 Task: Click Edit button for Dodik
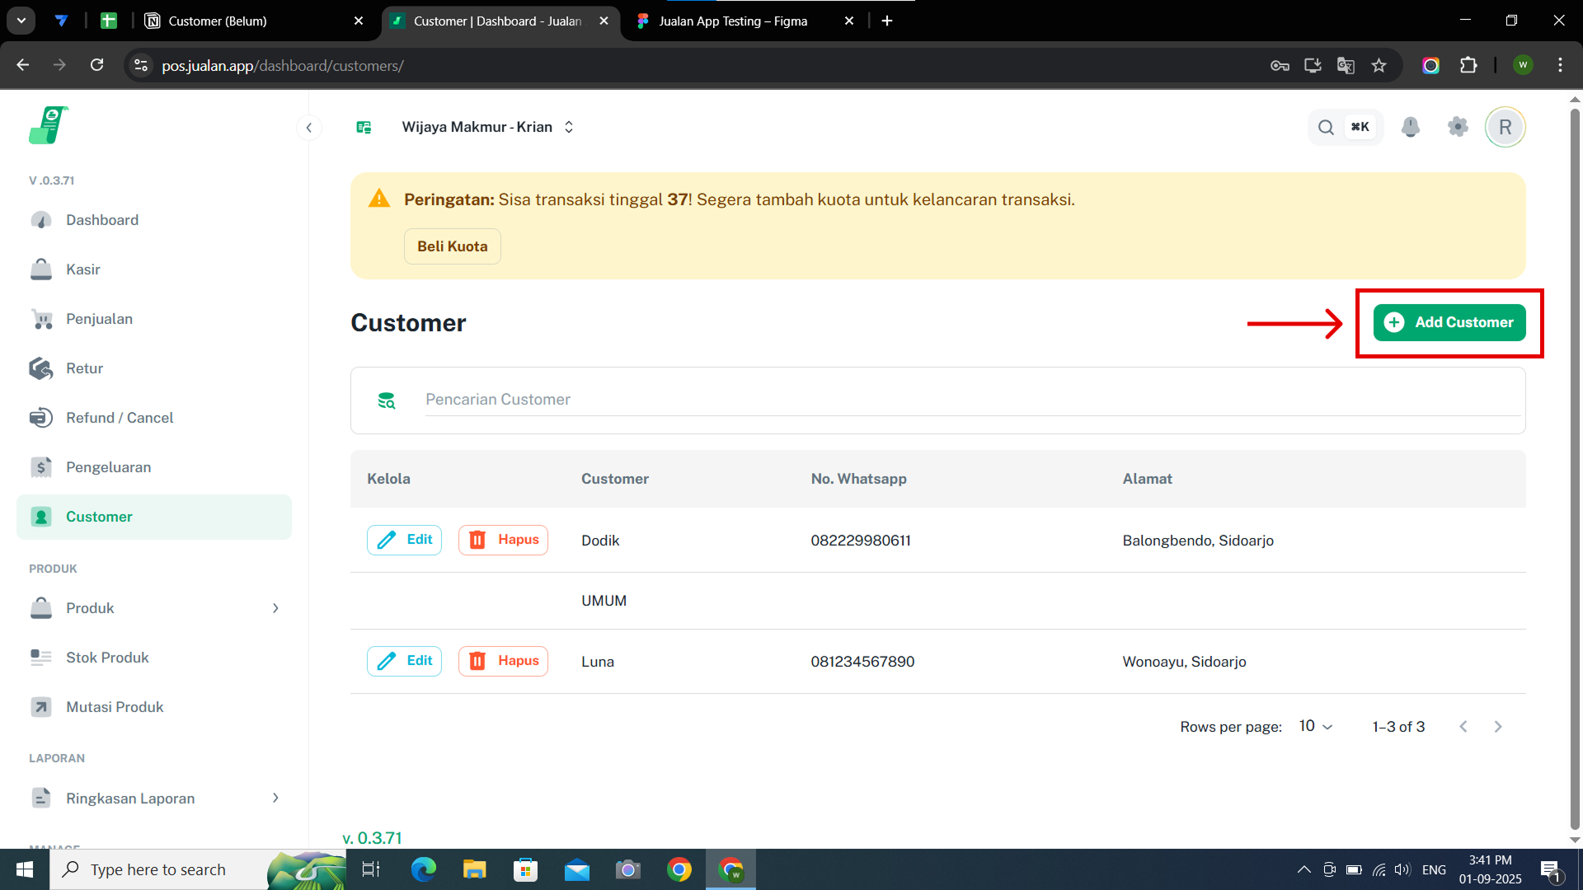(x=404, y=540)
